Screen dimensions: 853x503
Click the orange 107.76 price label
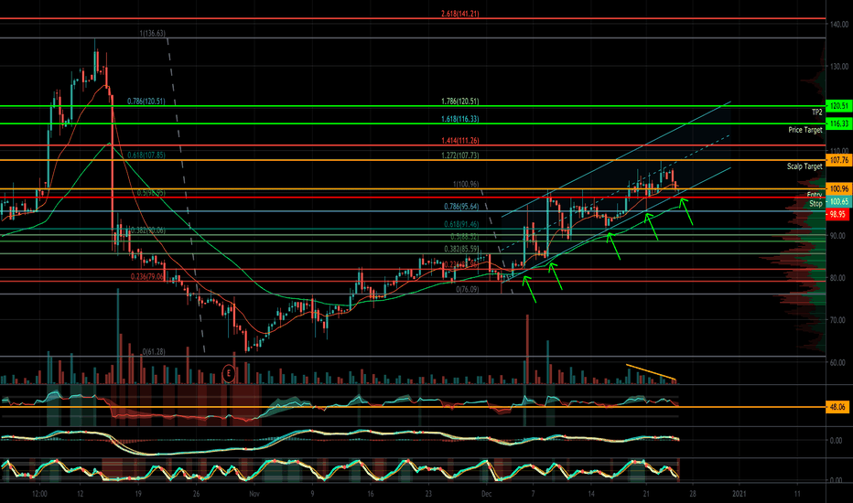[838, 160]
